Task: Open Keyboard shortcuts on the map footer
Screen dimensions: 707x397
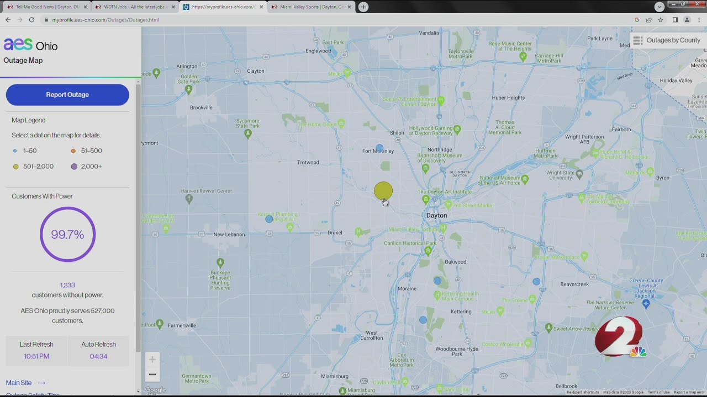Action: tap(582, 392)
